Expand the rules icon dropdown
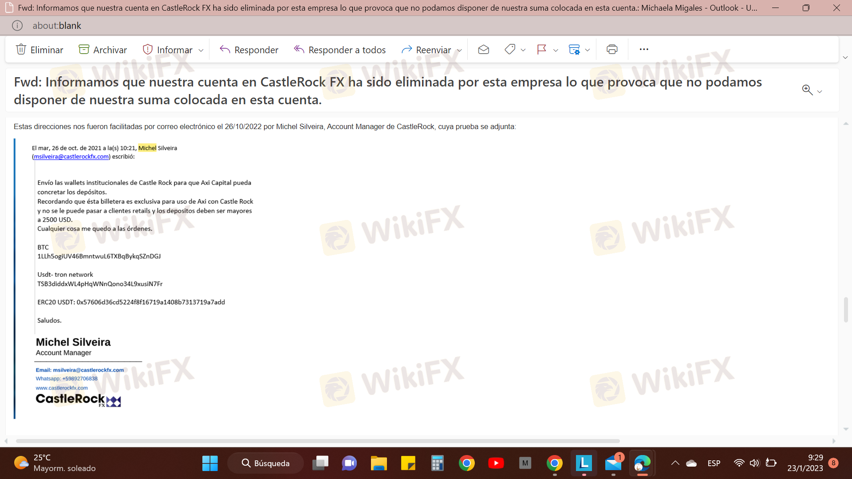The width and height of the screenshot is (852, 479). coord(588,50)
